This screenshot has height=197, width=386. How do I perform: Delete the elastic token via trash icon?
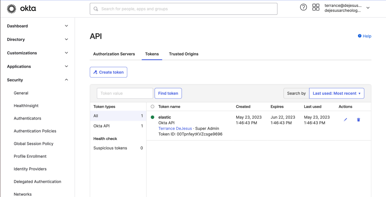coord(358,120)
